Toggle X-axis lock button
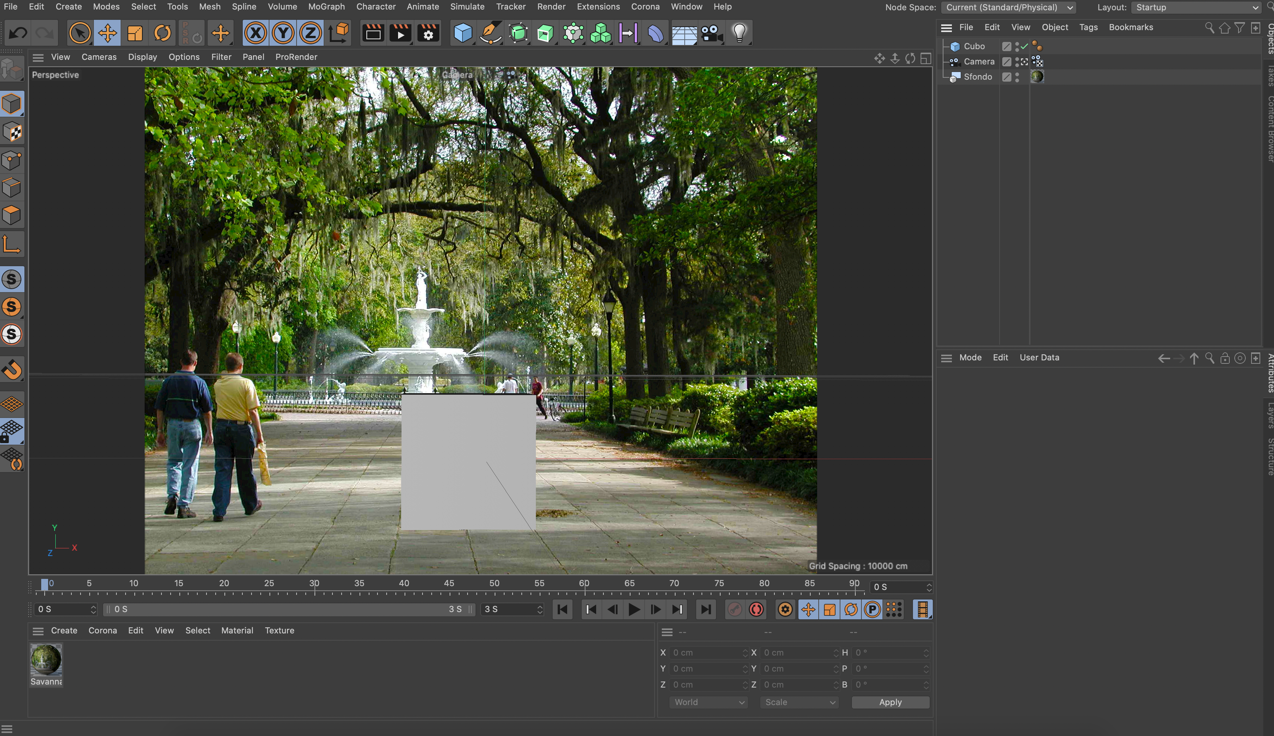Screen dimensions: 1274x736 pyautogui.click(x=255, y=33)
